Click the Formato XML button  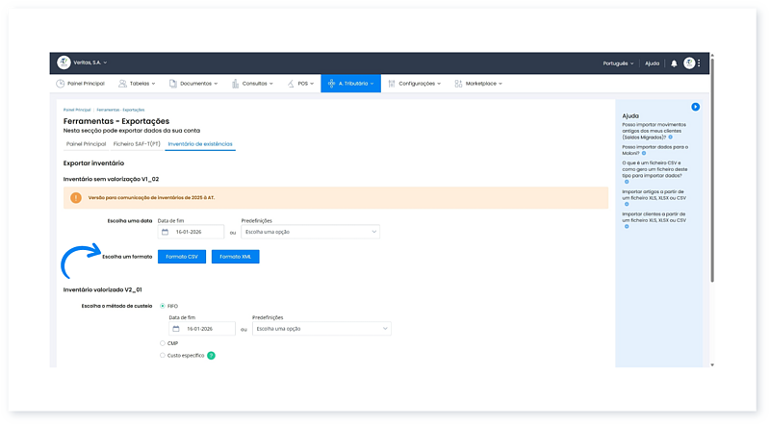[x=236, y=257]
